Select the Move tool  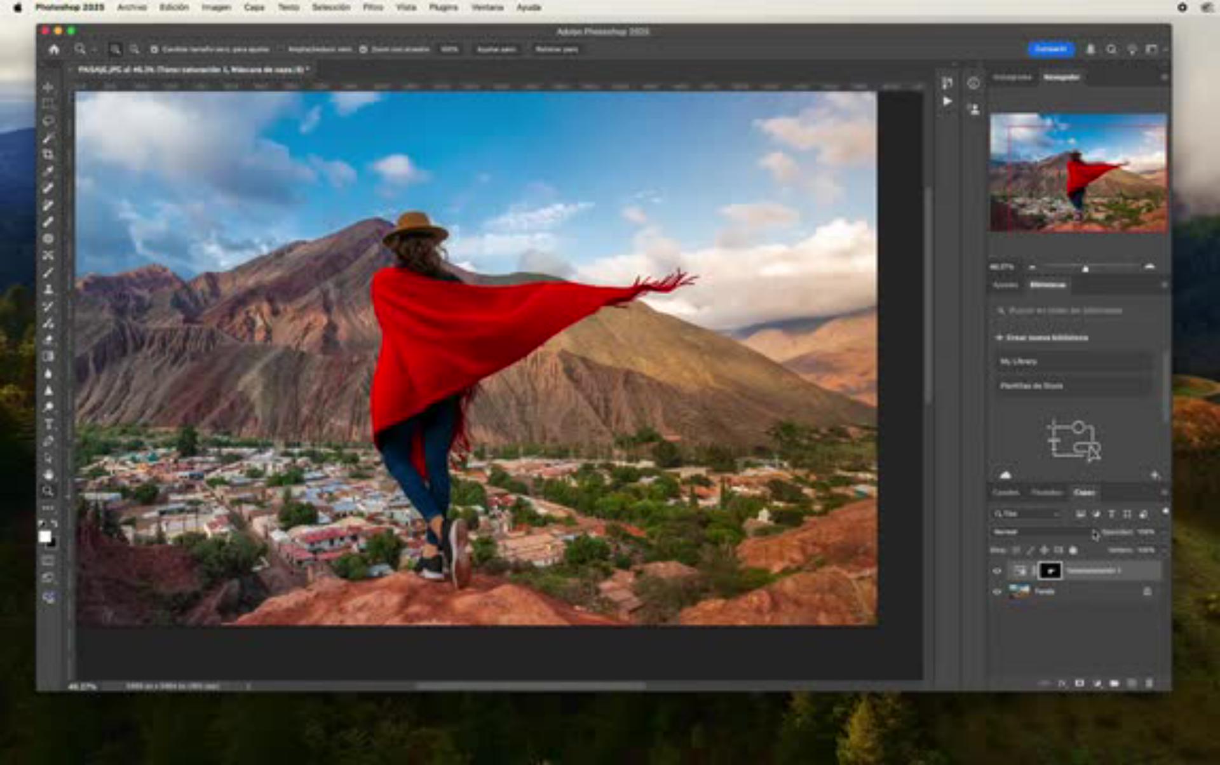[x=48, y=87]
